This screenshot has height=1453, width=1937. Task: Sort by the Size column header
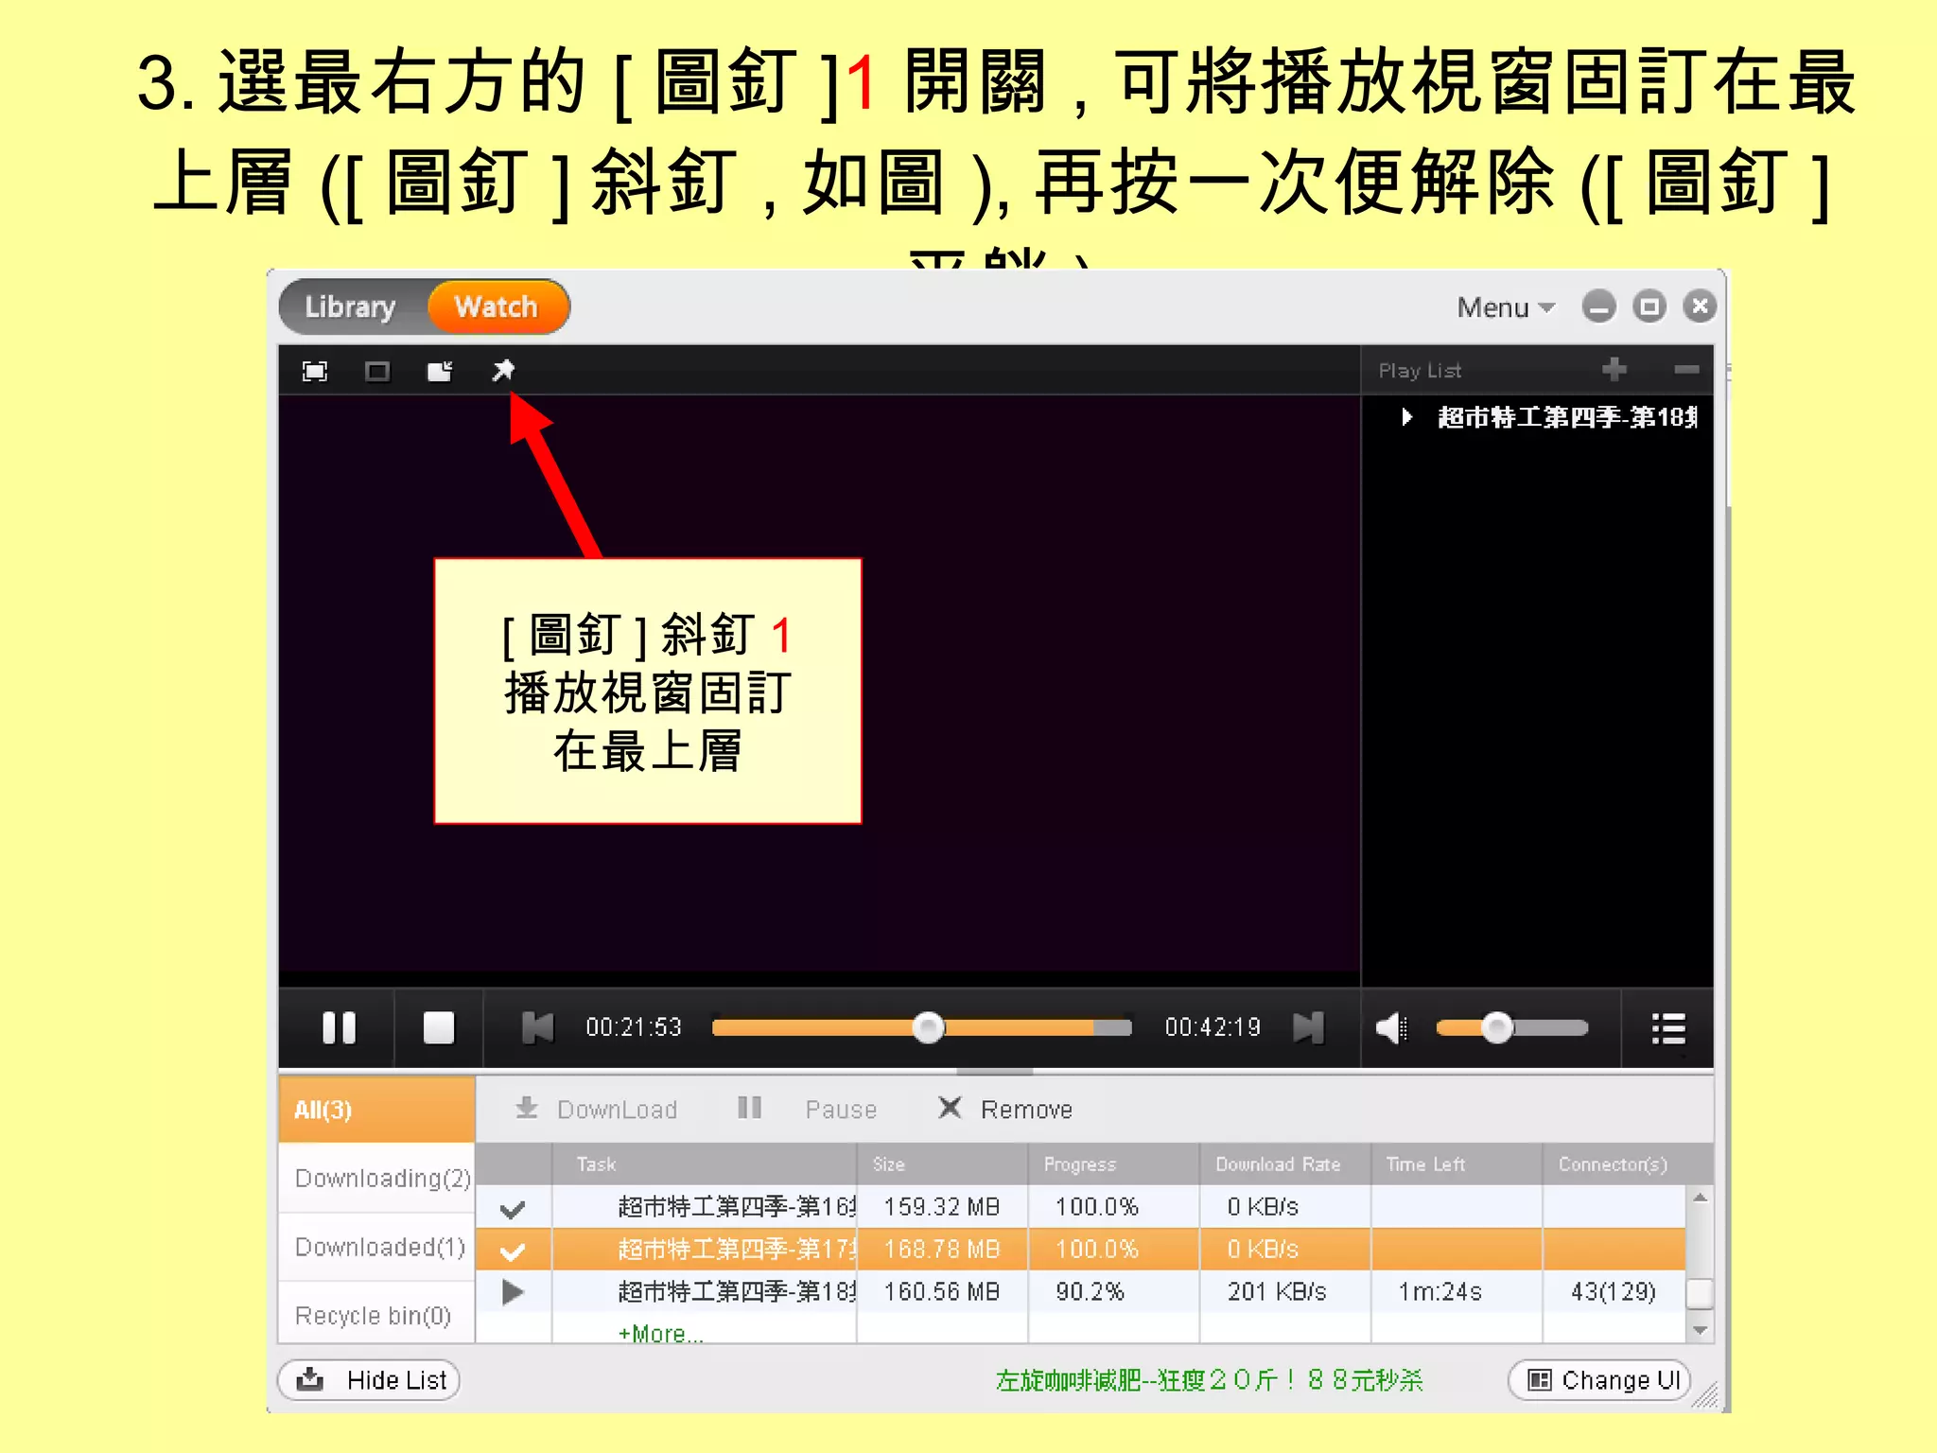pos(943,1164)
